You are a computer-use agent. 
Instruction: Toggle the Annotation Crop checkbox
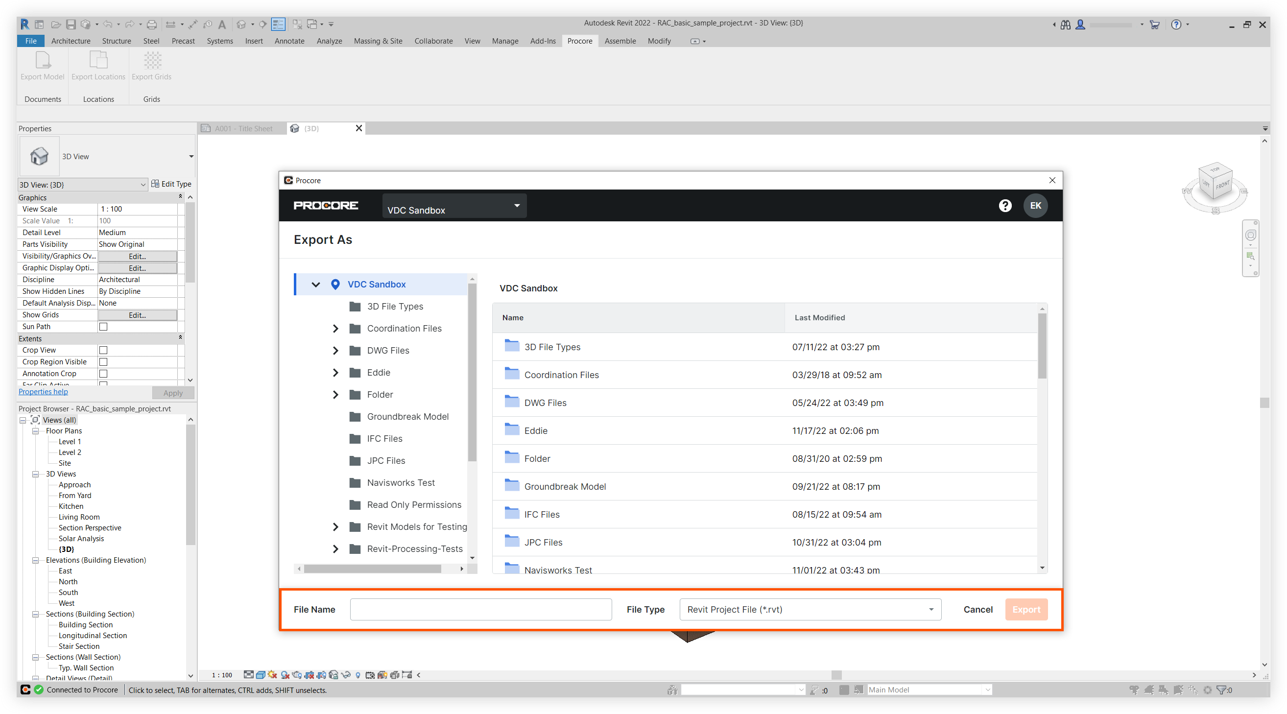click(x=103, y=373)
